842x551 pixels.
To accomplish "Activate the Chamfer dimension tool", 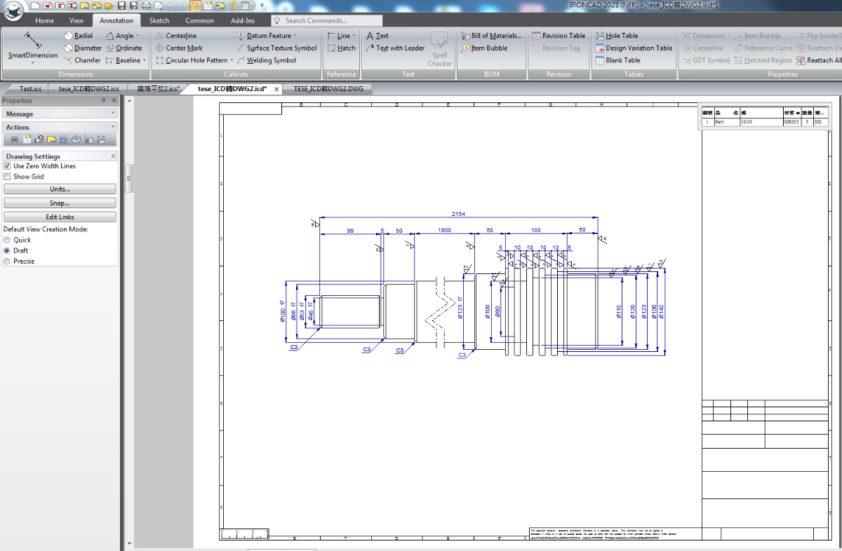I will 82,60.
